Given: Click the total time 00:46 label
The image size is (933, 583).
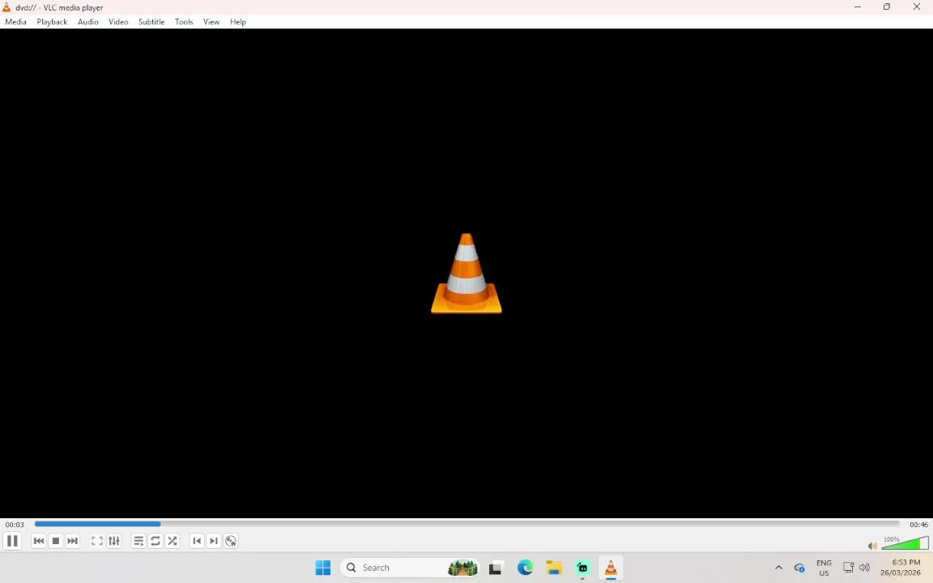Looking at the screenshot, I should pos(918,525).
